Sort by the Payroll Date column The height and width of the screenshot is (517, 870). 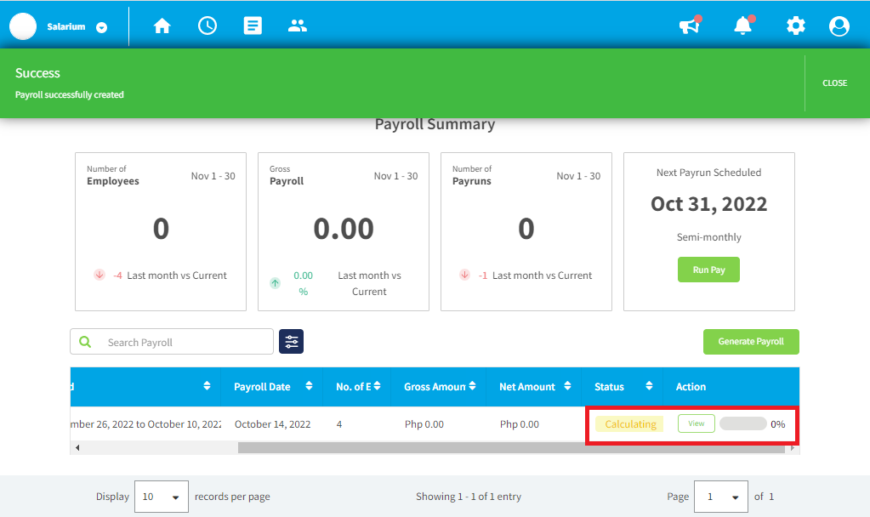pyautogui.click(x=309, y=386)
